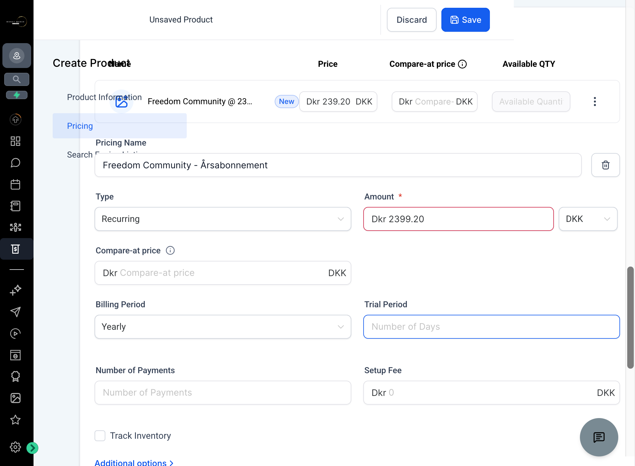Viewport: 635px width, 466px height.
Task: Select the Product Information tab
Action: [104, 97]
